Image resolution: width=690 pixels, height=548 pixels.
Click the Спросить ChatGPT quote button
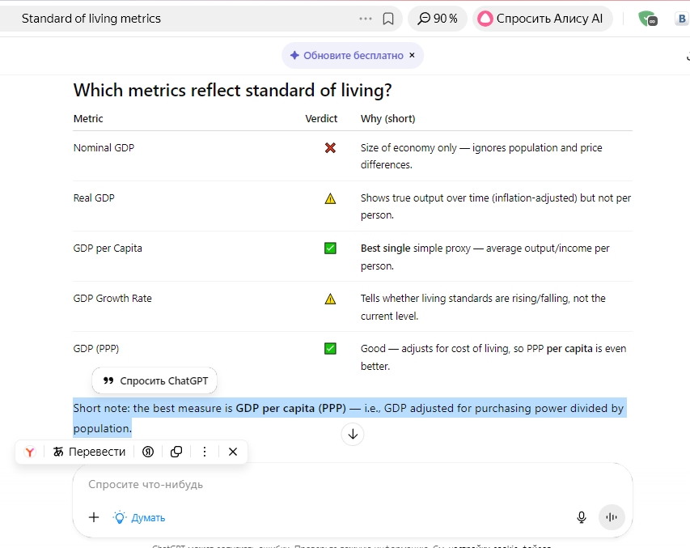pyautogui.click(x=155, y=380)
